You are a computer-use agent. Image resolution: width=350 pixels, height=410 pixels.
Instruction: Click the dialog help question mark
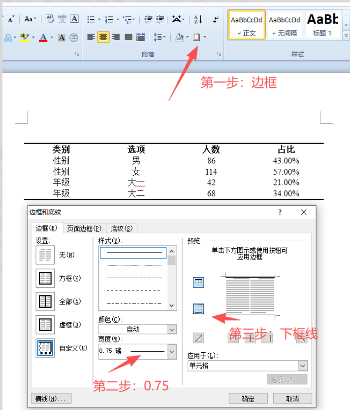click(x=280, y=212)
